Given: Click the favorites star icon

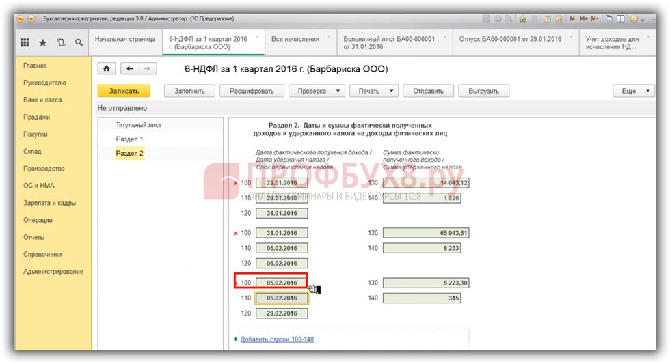Looking at the screenshot, I should [42, 42].
